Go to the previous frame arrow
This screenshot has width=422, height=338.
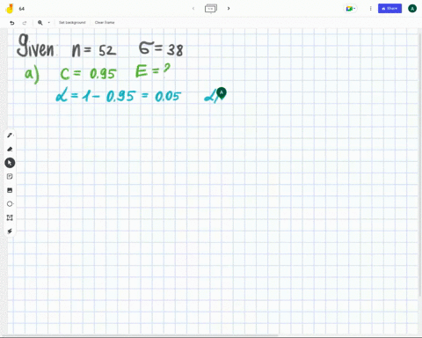(x=193, y=9)
